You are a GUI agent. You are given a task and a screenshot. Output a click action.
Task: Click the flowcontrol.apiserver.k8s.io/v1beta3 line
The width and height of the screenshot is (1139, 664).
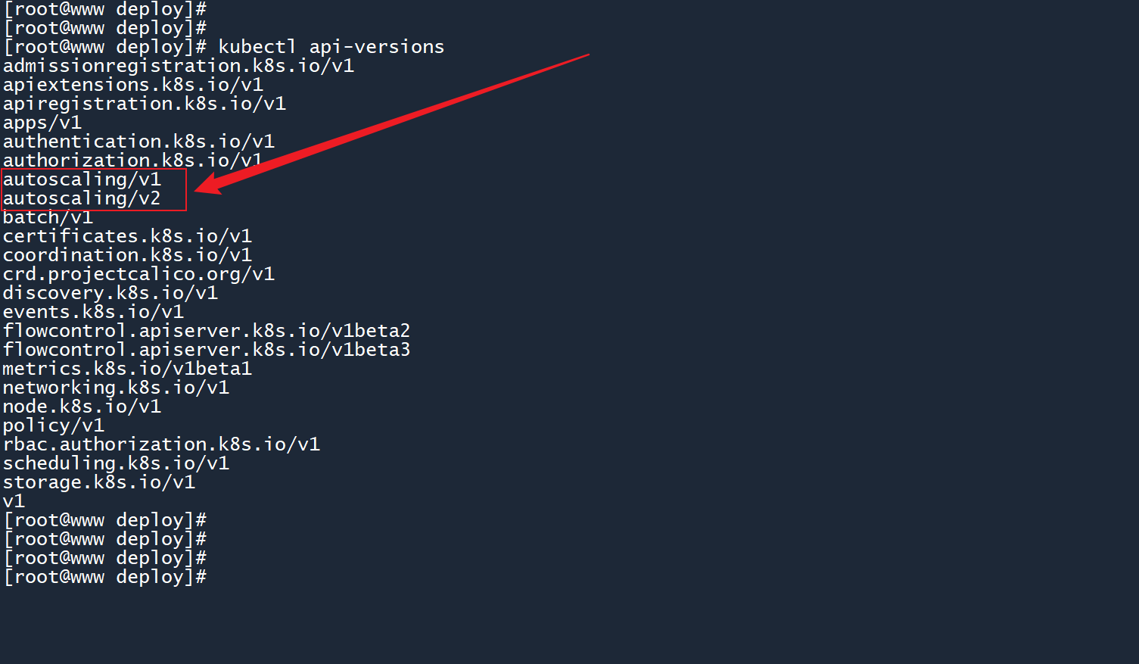(207, 350)
